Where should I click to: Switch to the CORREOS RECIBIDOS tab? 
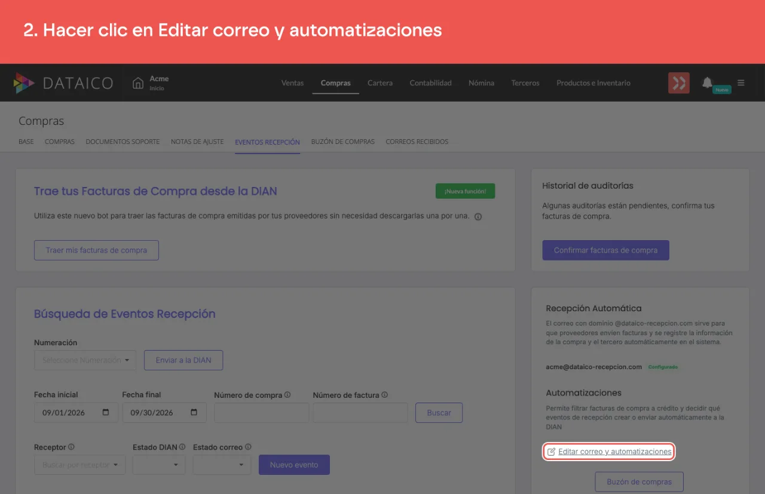417,142
